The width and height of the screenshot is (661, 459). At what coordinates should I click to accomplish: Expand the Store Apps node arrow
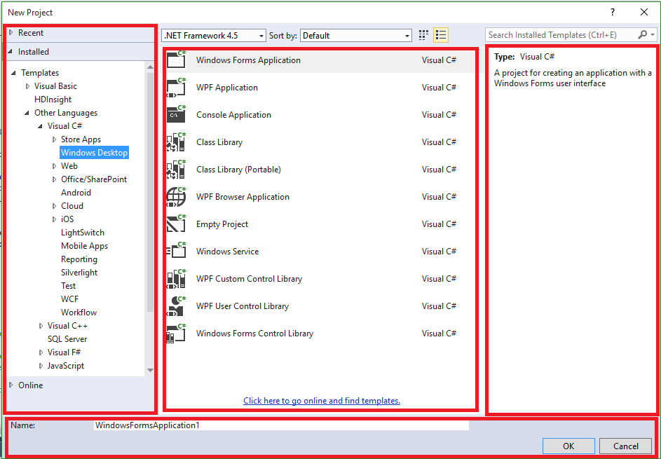coord(55,139)
